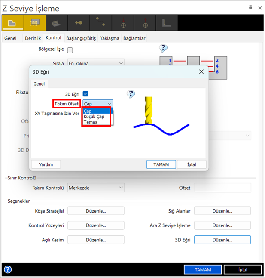Switch to the Bağlantılar tab
265x278 pixels.
click(x=134, y=38)
